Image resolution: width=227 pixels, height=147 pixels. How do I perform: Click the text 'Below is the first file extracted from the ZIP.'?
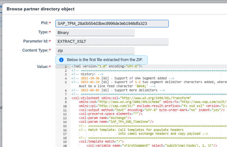105,60
